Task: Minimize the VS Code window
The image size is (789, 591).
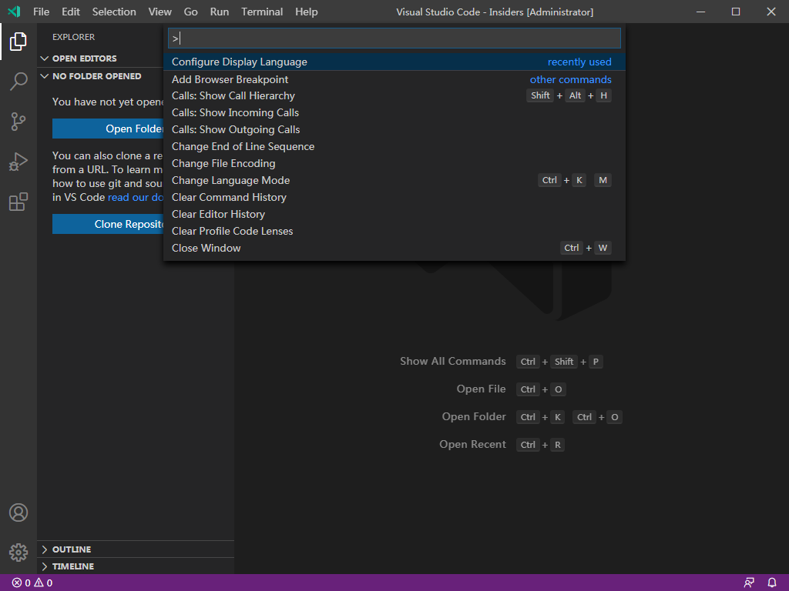Action: pyautogui.click(x=700, y=12)
